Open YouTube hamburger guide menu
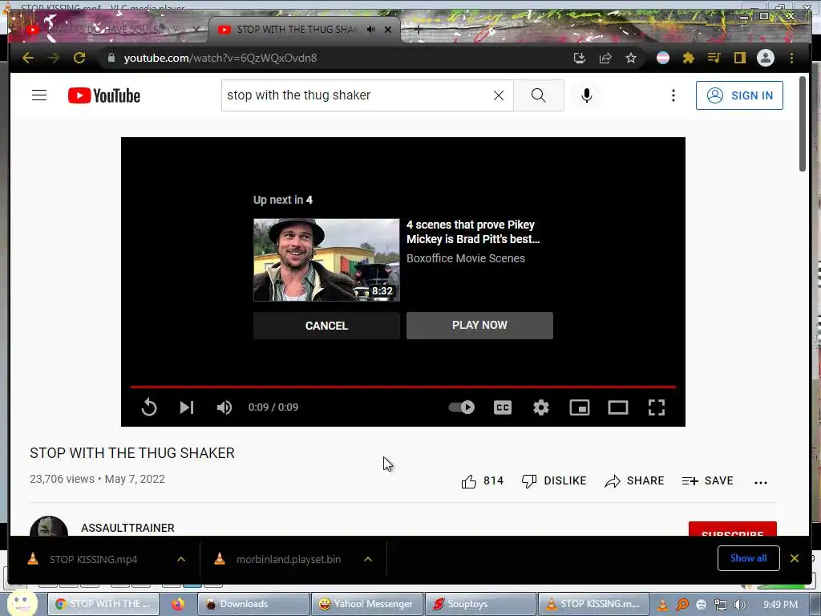 pos(39,95)
